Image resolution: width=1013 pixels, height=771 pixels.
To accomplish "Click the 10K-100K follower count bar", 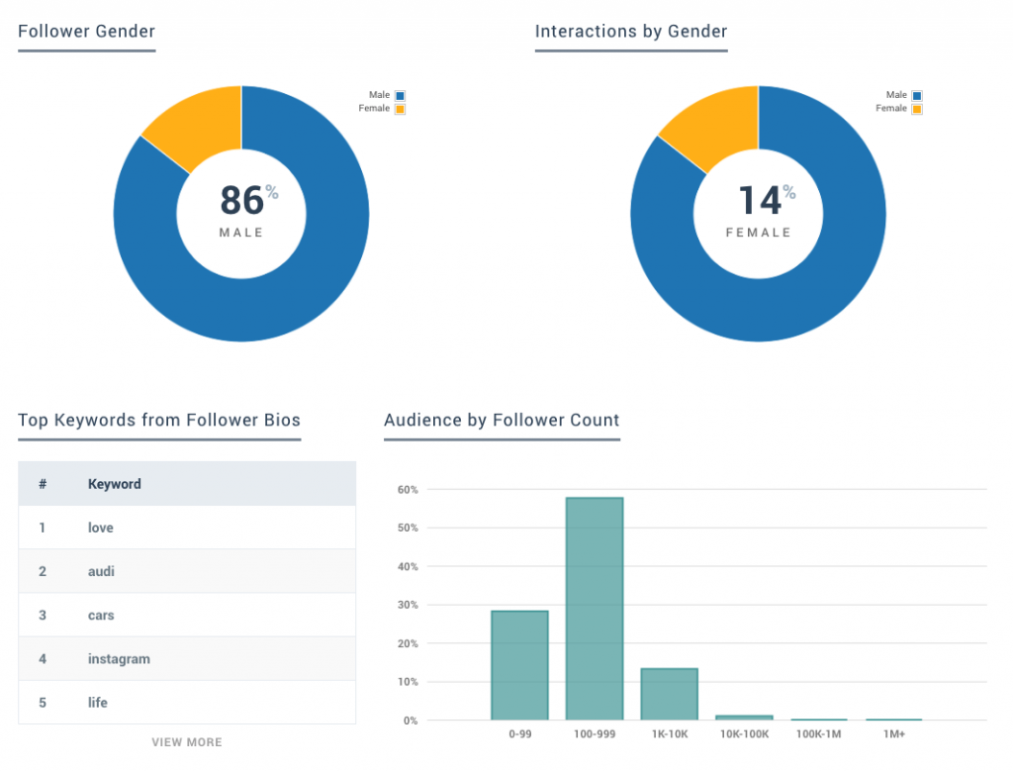I will pos(744,718).
